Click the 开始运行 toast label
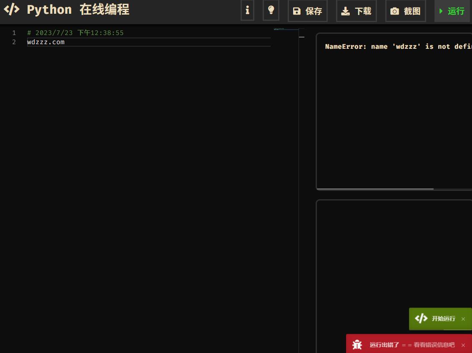472x353 pixels. pyautogui.click(x=443, y=318)
